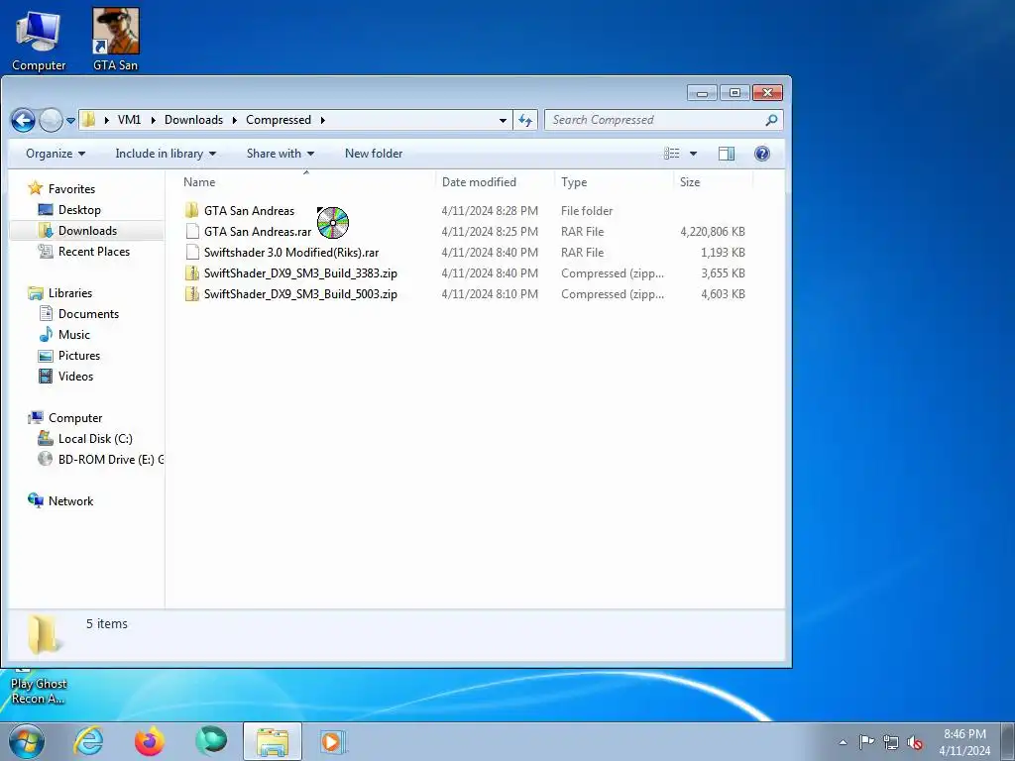This screenshot has width=1015, height=761.
Task: Open Favorites in the navigation pane
Action: coord(71,189)
